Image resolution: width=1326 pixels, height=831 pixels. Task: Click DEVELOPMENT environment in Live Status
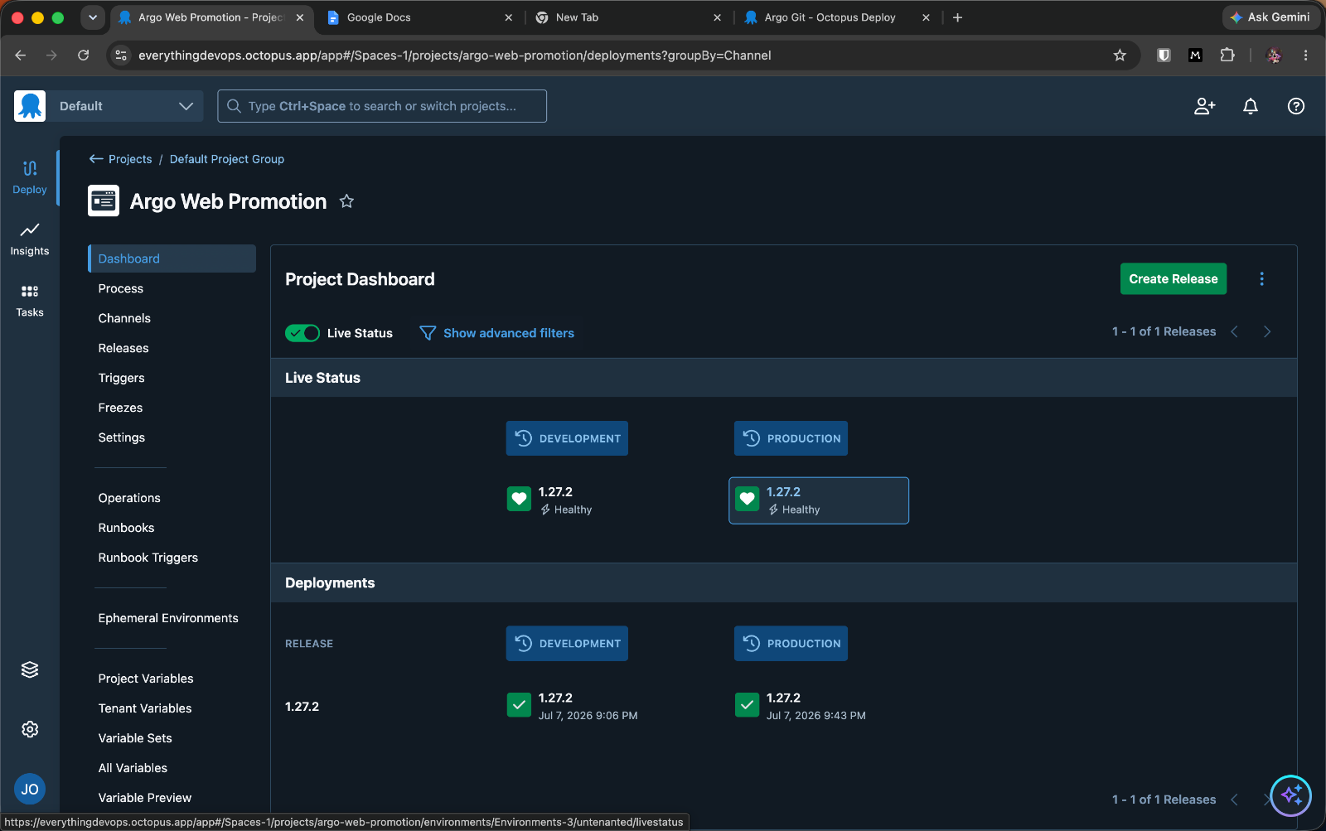pos(567,438)
